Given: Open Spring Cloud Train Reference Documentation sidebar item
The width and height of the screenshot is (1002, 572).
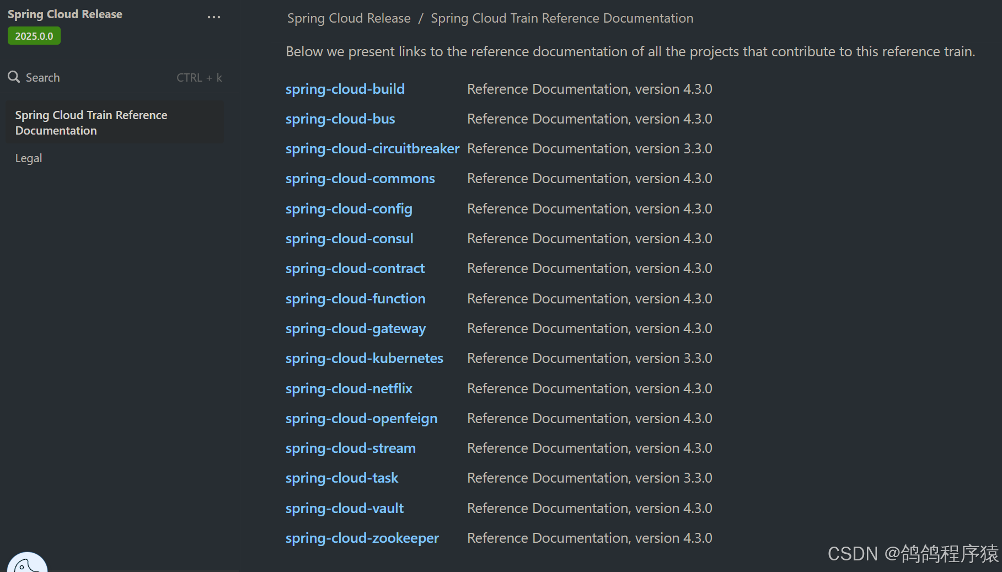Looking at the screenshot, I should [115, 122].
